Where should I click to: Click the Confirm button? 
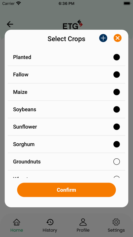[x=66, y=190]
